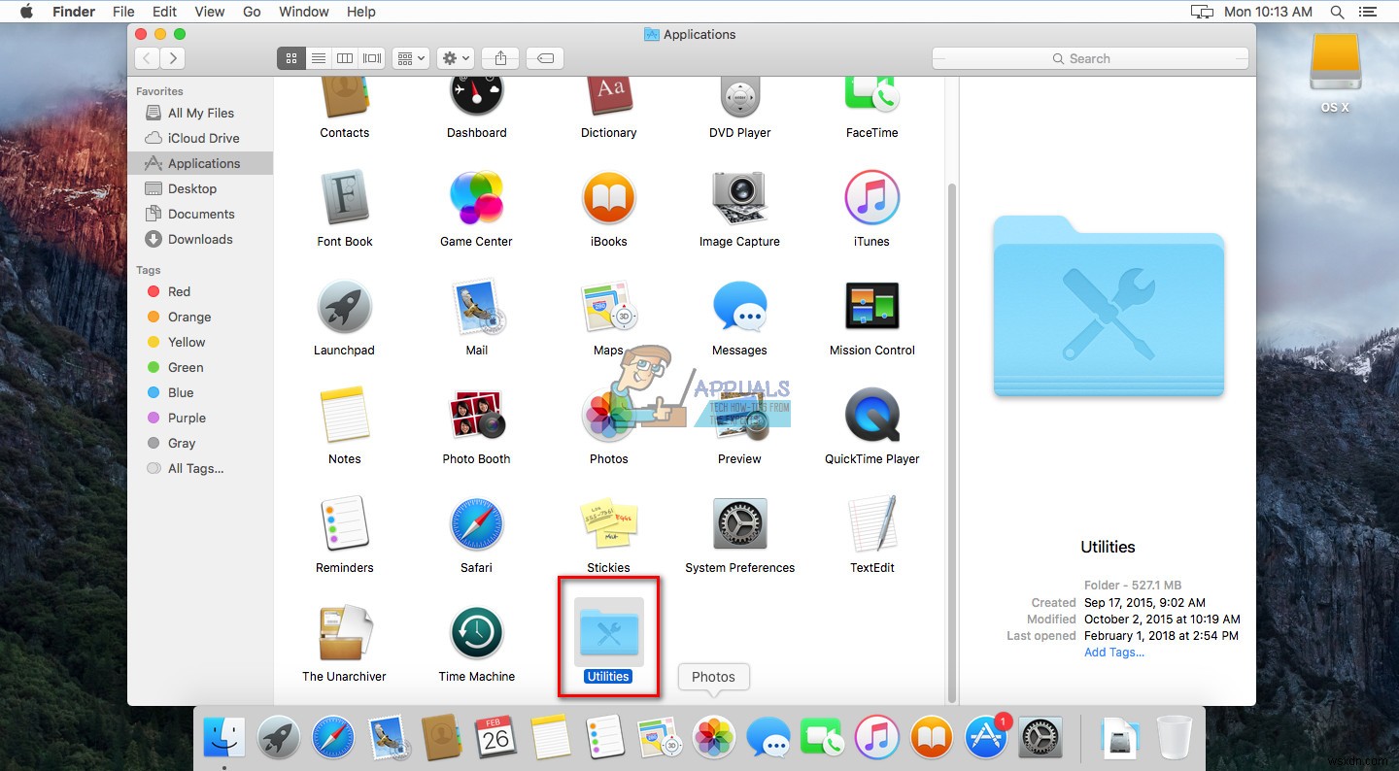Launch Safari from the Dock
1399x771 pixels.
click(333, 736)
